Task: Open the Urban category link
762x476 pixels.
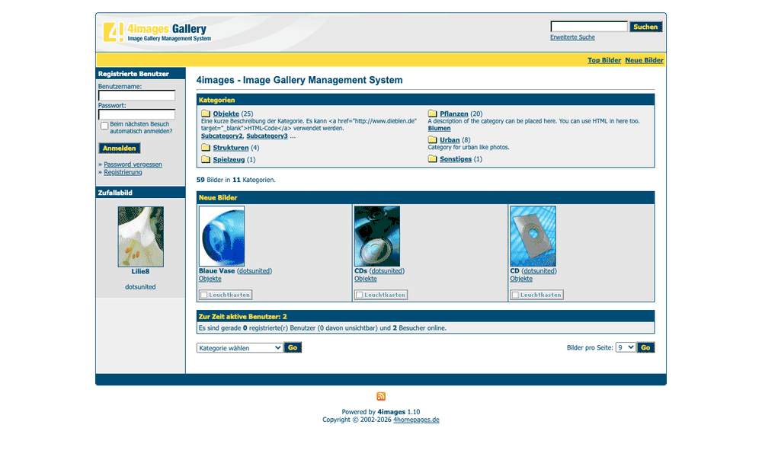Action: point(450,140)
